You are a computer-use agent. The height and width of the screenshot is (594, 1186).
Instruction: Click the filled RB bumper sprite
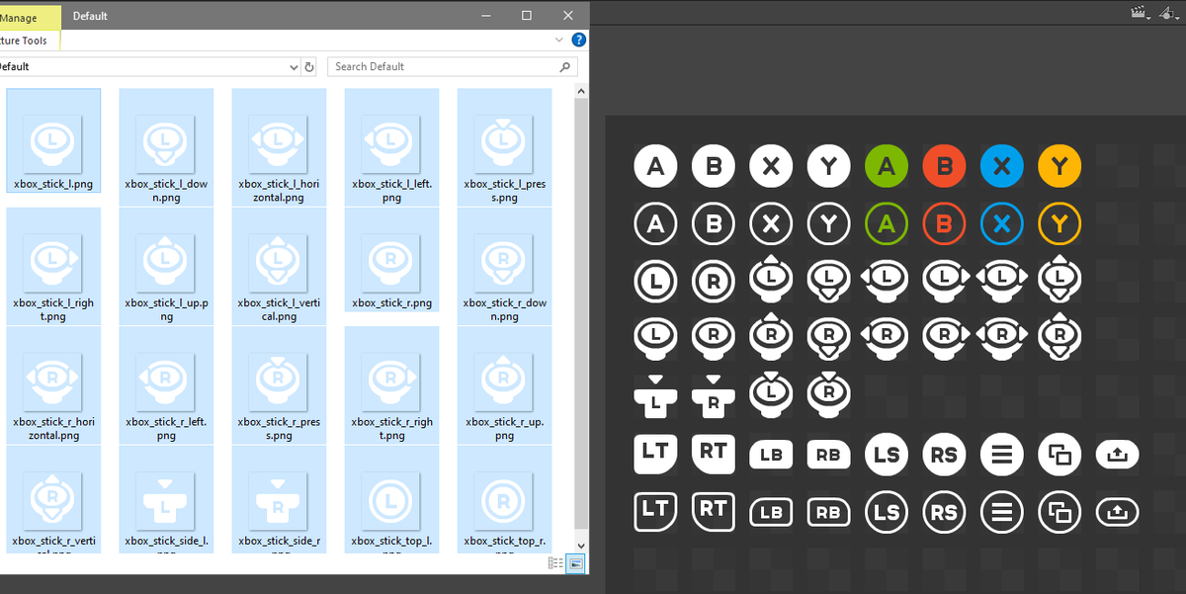(x=828, y=455)
